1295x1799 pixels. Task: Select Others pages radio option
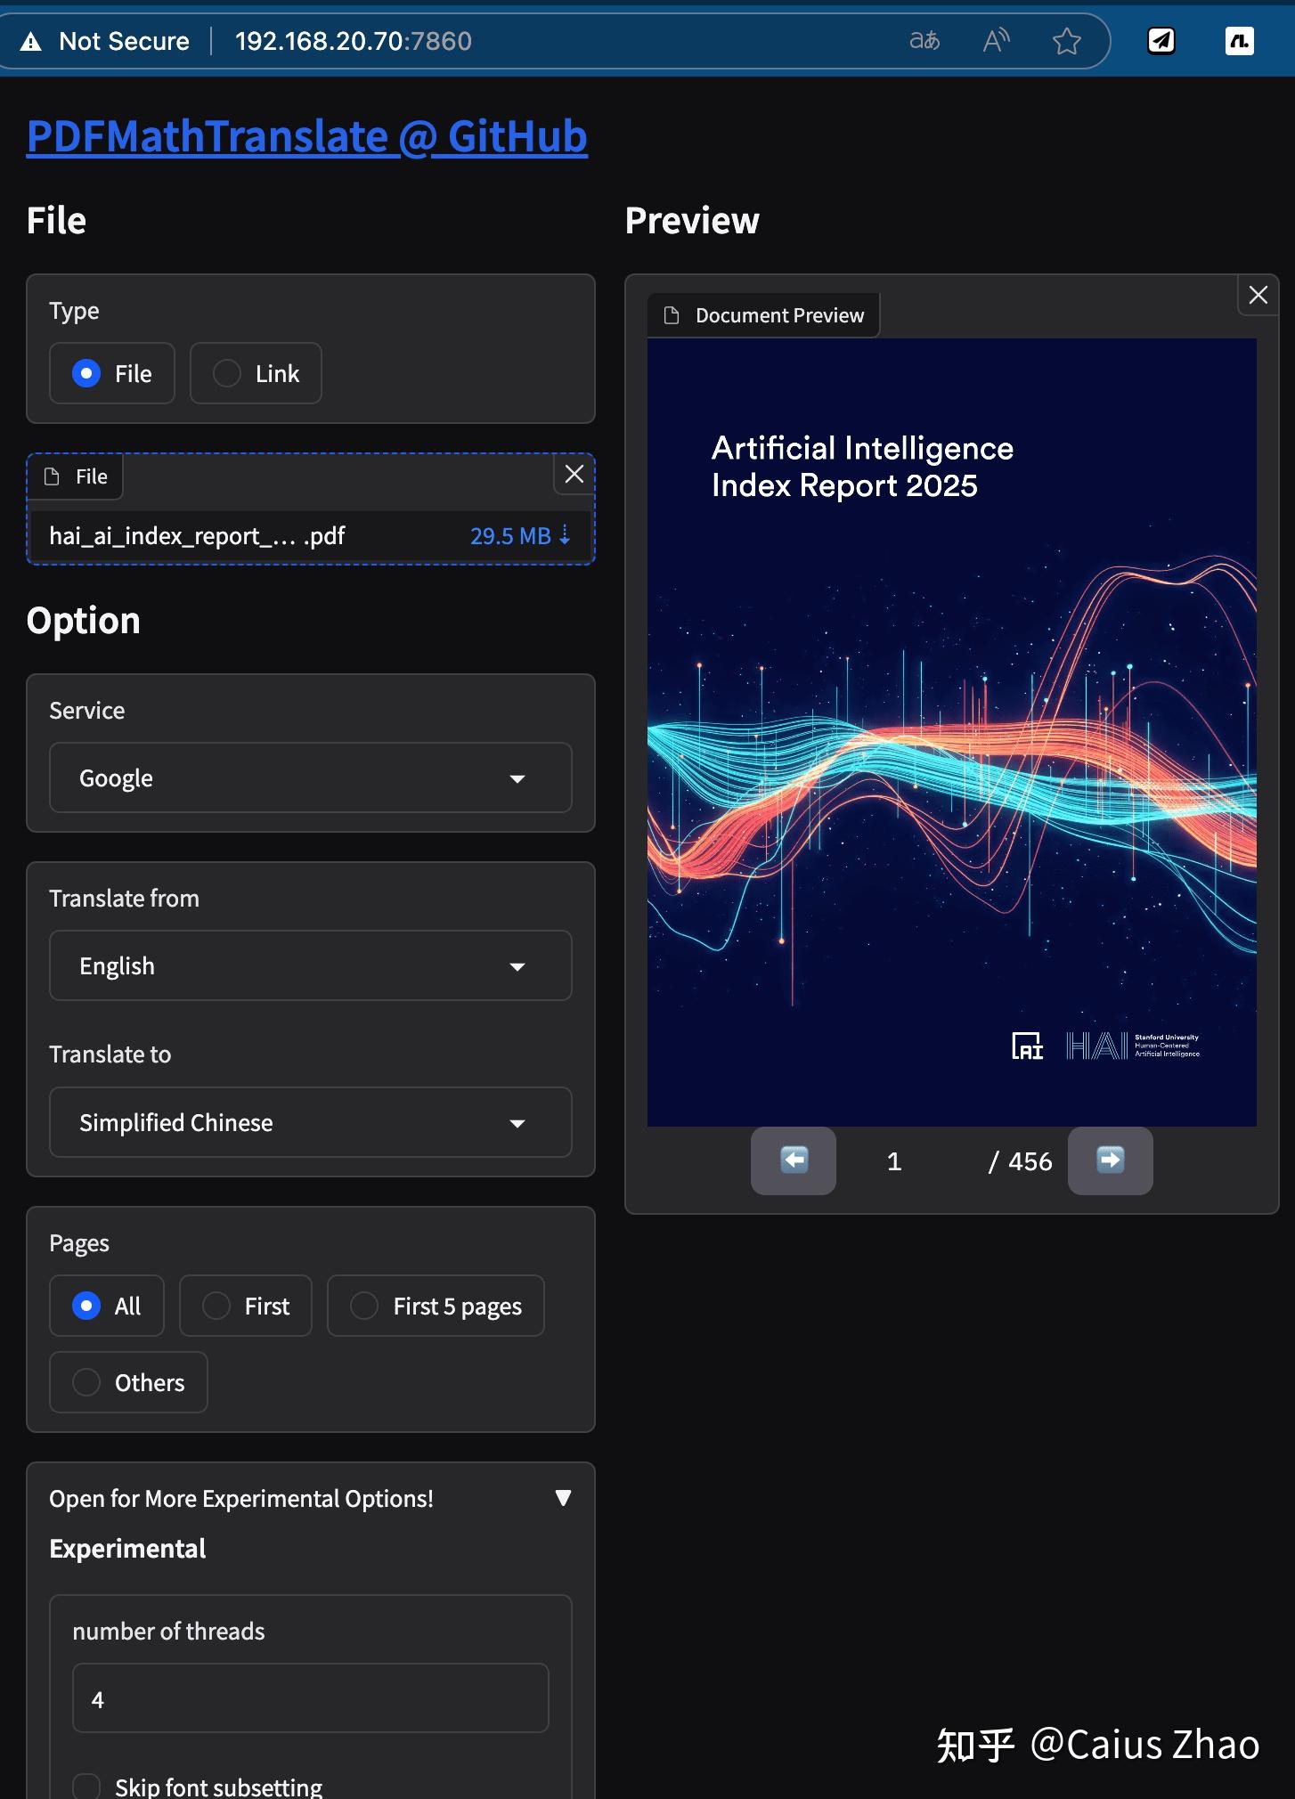pos(86,1382)
